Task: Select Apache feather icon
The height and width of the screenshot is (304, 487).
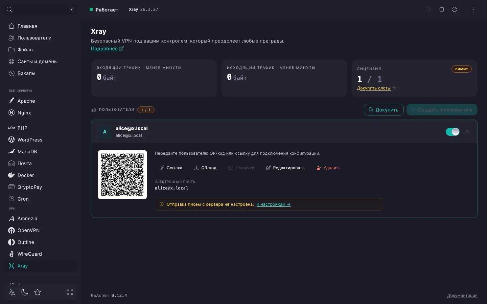Action: (x=11, y=101)
